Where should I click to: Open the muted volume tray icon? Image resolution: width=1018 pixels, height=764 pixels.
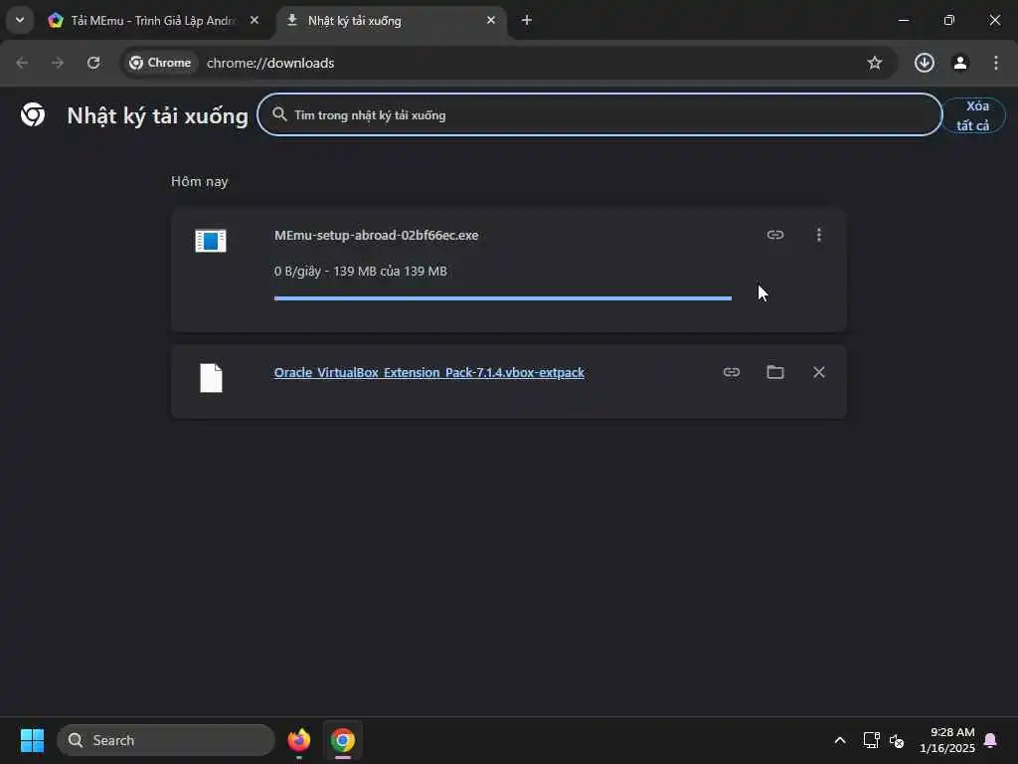(x=897, y=740)
